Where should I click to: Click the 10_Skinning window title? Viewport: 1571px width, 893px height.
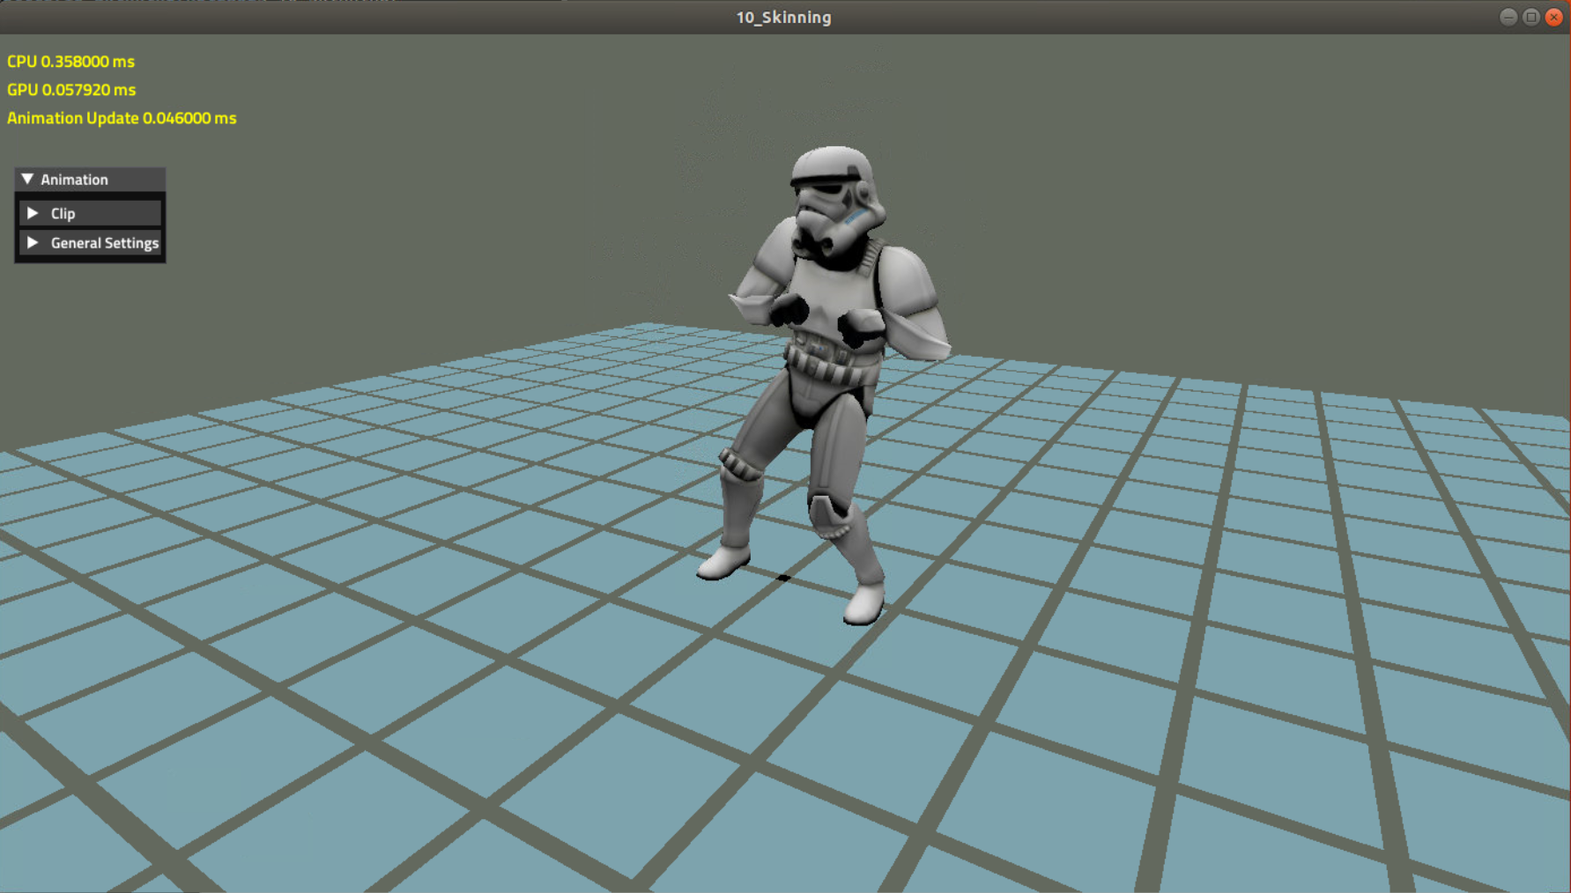[x=783, y=18]
